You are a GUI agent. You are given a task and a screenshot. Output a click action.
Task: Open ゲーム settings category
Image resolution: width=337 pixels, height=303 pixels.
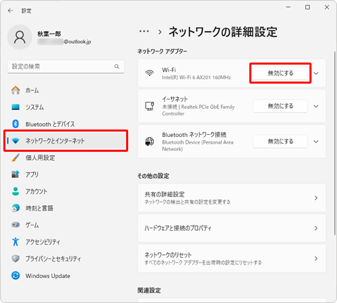pyautogui.click(x=66, y=225)
